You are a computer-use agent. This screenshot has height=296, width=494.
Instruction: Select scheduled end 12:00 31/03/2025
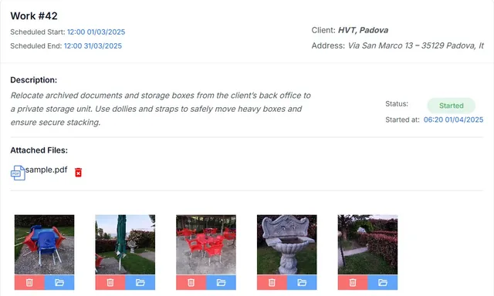[x=93, y=46]
